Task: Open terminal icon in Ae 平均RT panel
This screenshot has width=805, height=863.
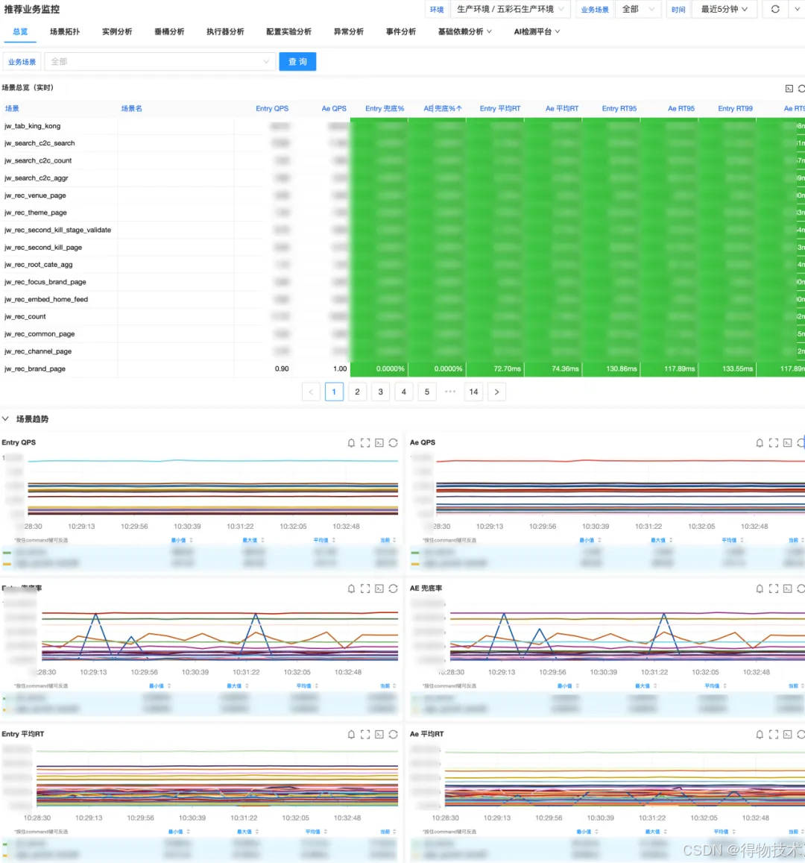Action: click(x=787, y=735)
